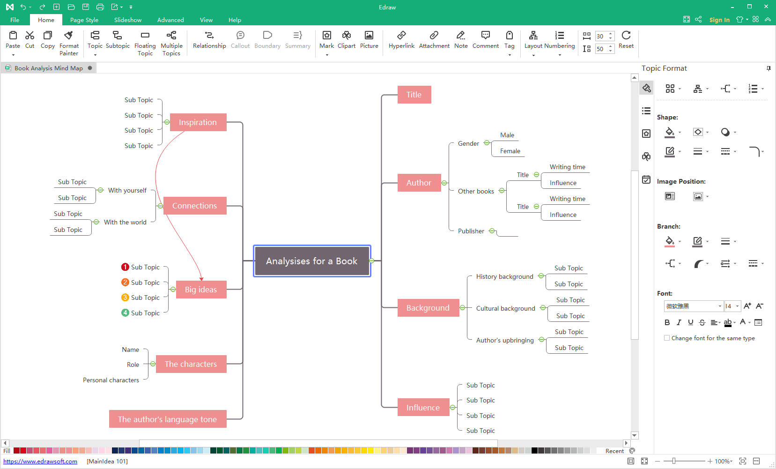Switch to the Page Style tab

pos(84,20)
